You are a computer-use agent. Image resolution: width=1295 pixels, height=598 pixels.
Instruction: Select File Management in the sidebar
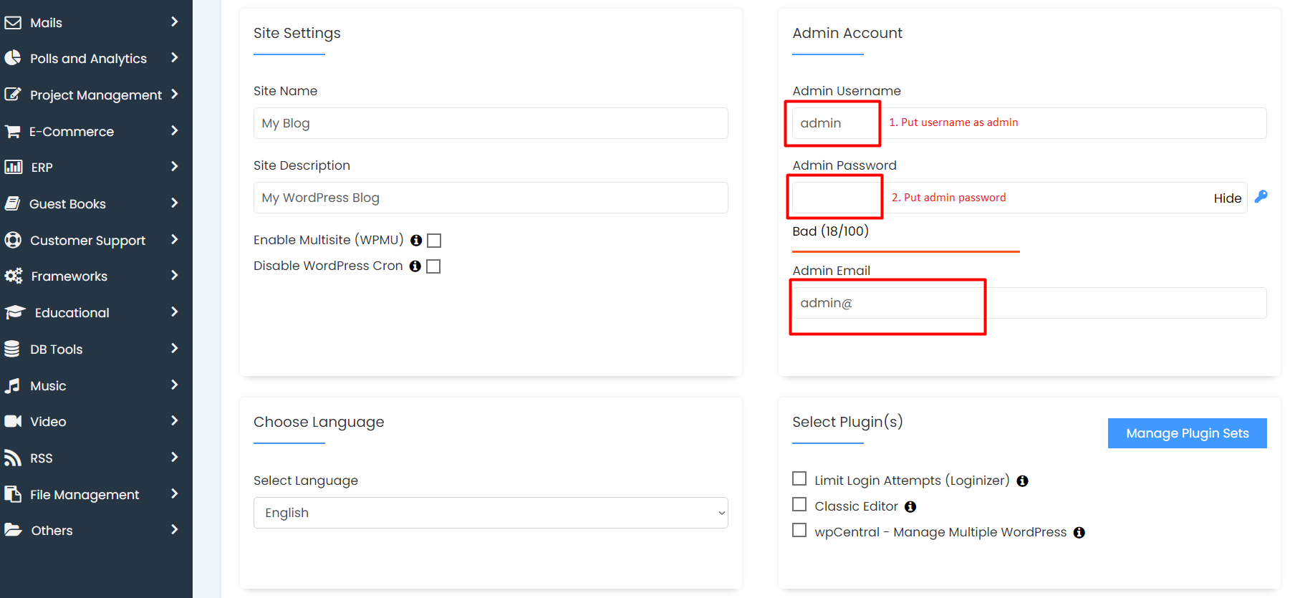pyautogui.click(x=85, y=495)
